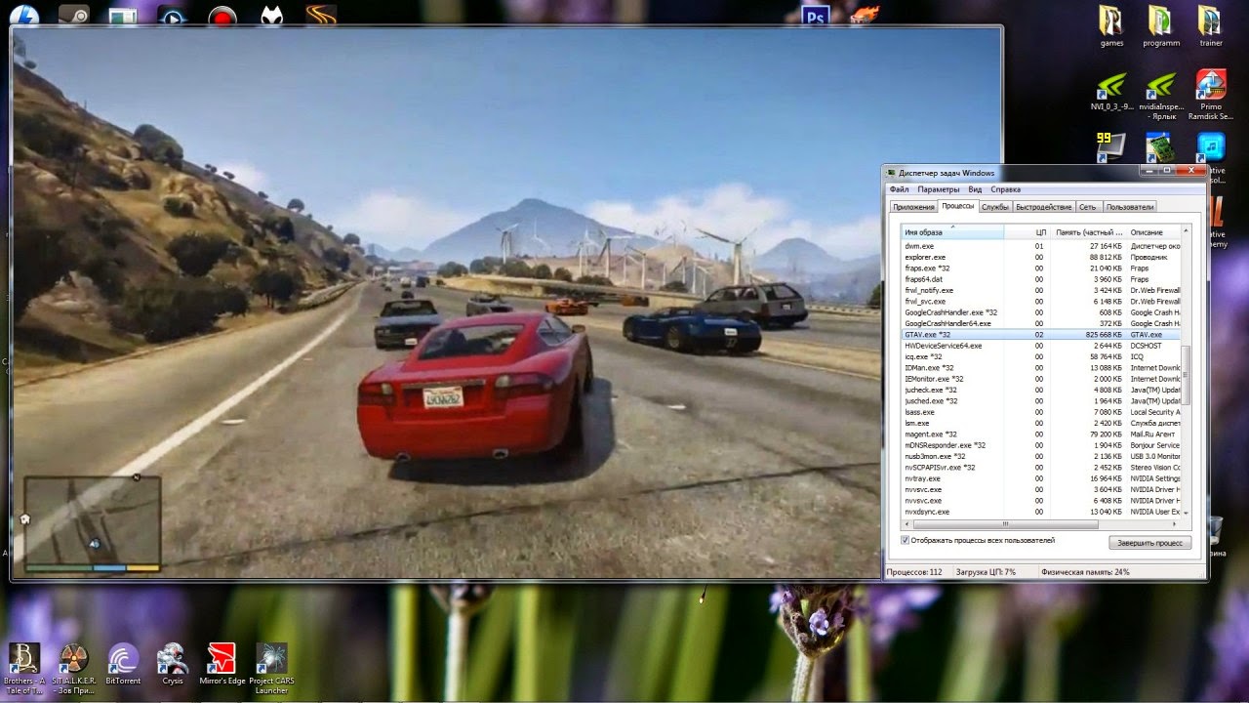Click the Завершить процесс button

pos(1149,543)
